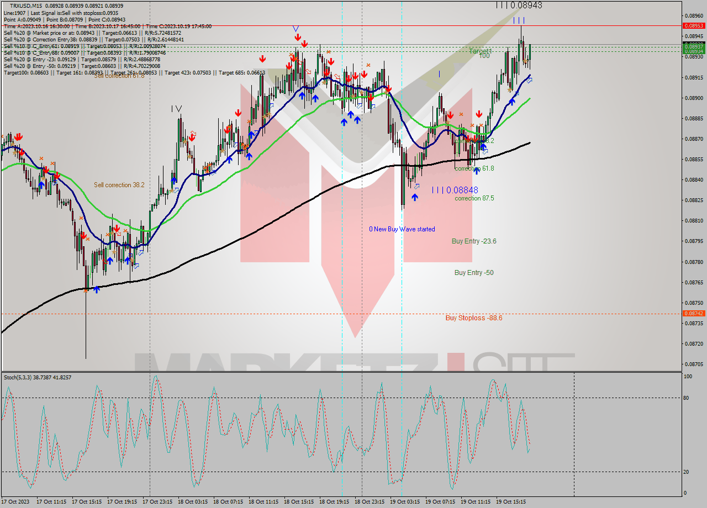The height and width of the screenshot is (508, 707).
Task: Click the '19 Oct 11:15' time axis label
Action: [476, 502]
